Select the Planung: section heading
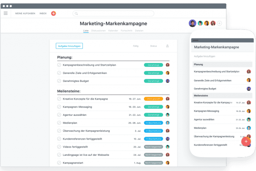This screenshot has height=171, width=256. 65,57
